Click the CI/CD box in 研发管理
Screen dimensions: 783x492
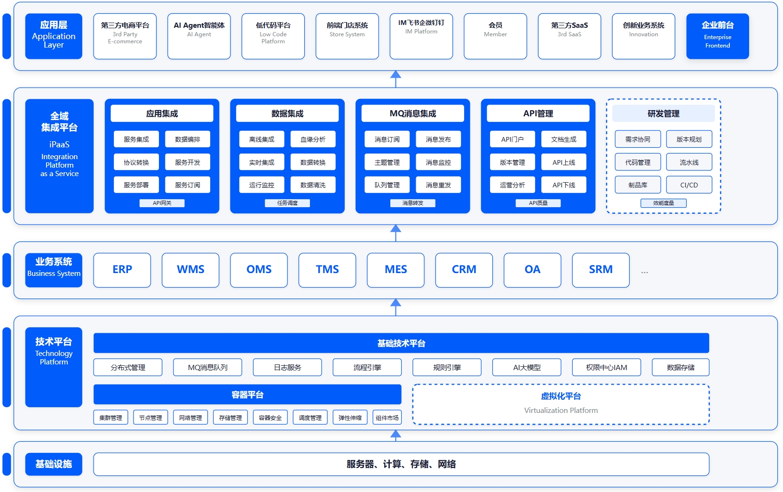pos(688,185)
